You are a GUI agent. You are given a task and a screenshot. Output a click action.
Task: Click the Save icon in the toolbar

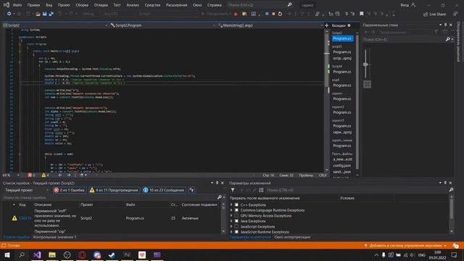45,14
